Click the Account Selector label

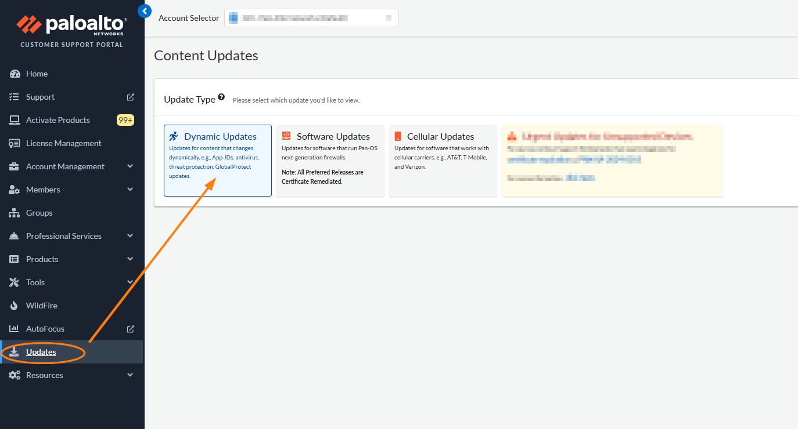click(189, 18)
